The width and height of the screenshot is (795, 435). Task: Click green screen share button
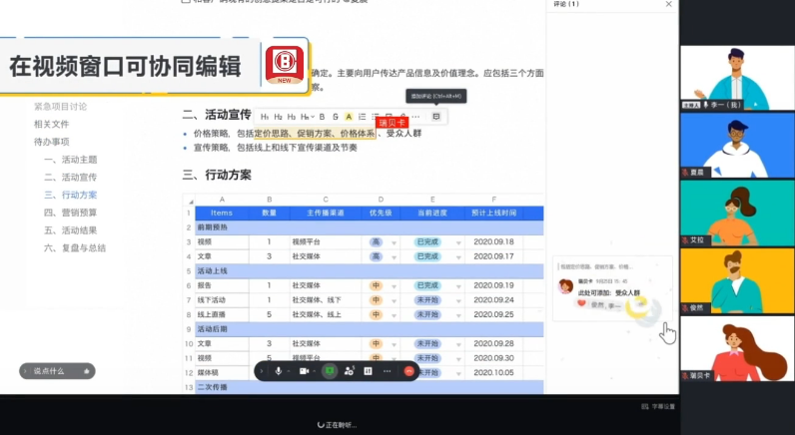pos(329,370)
